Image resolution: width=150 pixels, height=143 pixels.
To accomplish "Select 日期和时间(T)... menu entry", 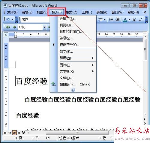I will pos(73,32).
